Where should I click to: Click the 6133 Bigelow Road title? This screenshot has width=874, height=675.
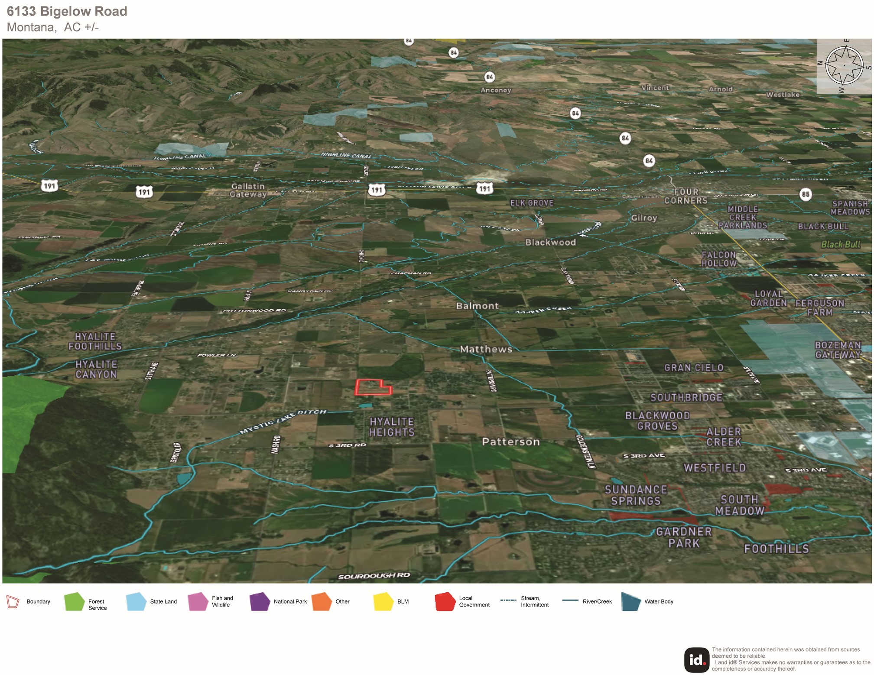click(67, 11)
